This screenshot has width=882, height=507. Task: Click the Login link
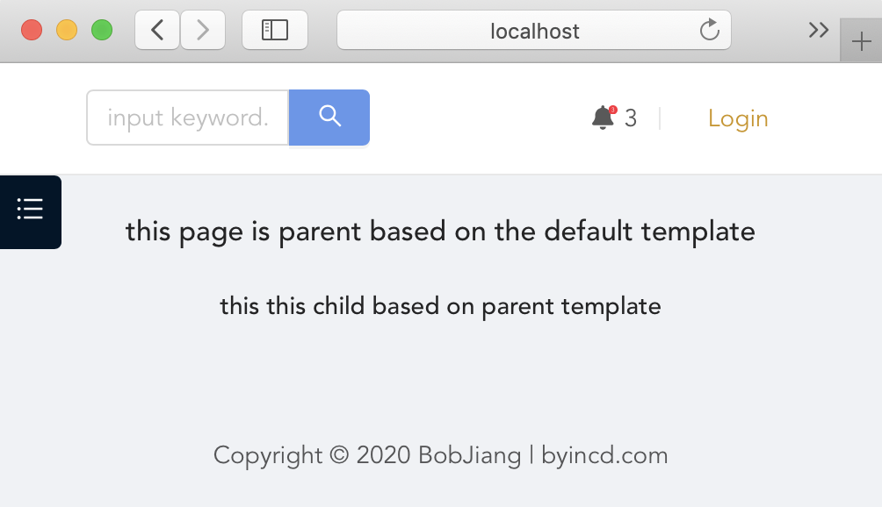pyautogui.click(x=738, y=118)
